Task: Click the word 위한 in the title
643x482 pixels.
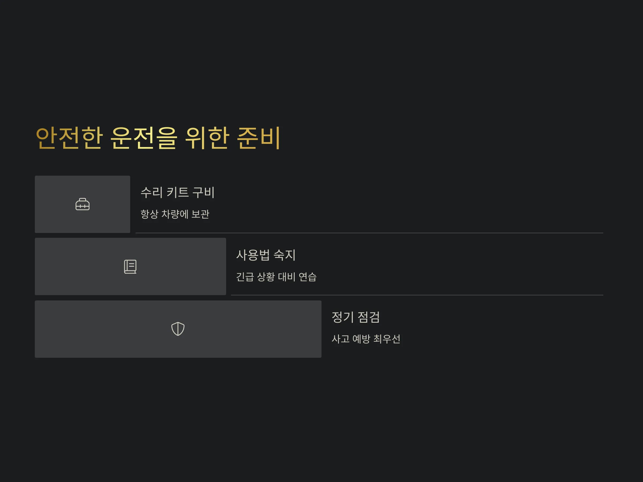Action: (207, 138)
